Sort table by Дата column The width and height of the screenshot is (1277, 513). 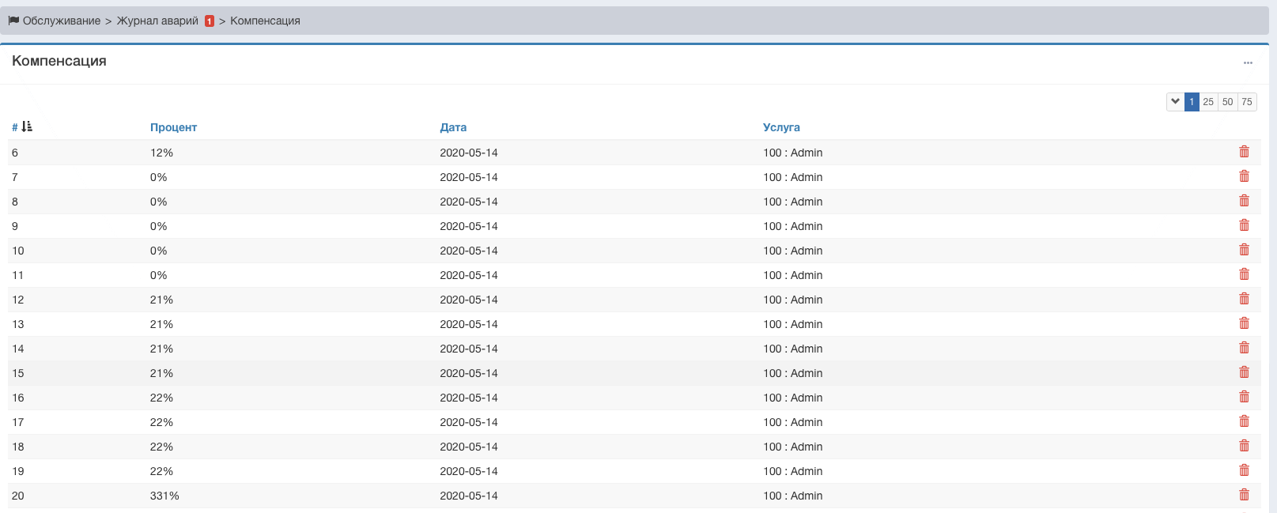[453, 127]
